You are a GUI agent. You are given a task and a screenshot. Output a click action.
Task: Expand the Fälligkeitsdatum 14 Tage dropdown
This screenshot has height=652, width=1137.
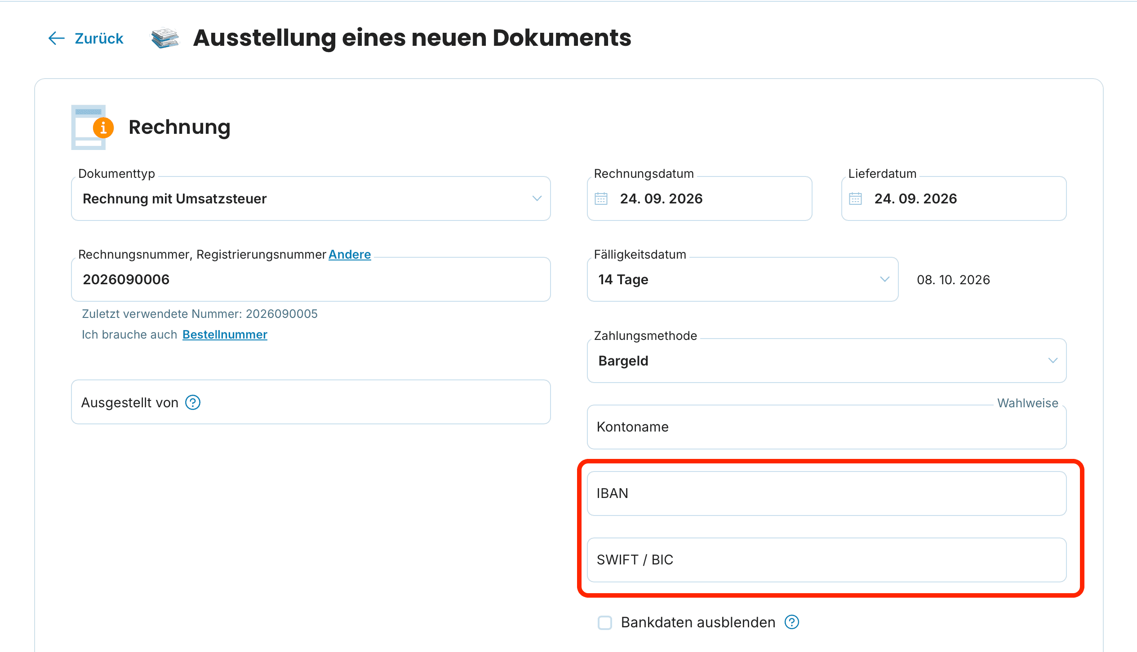click(743, 279)
